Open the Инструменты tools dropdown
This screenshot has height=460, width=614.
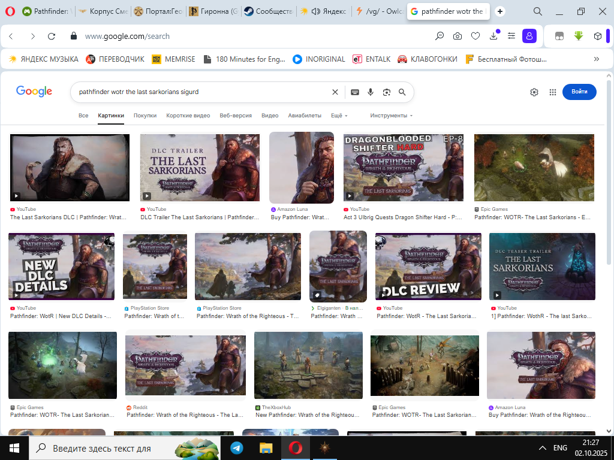pos(391,116)
